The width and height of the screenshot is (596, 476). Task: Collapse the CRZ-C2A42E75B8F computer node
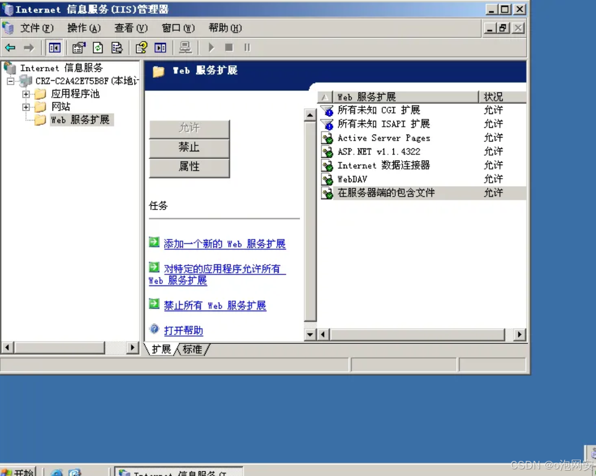coord(11,81)
